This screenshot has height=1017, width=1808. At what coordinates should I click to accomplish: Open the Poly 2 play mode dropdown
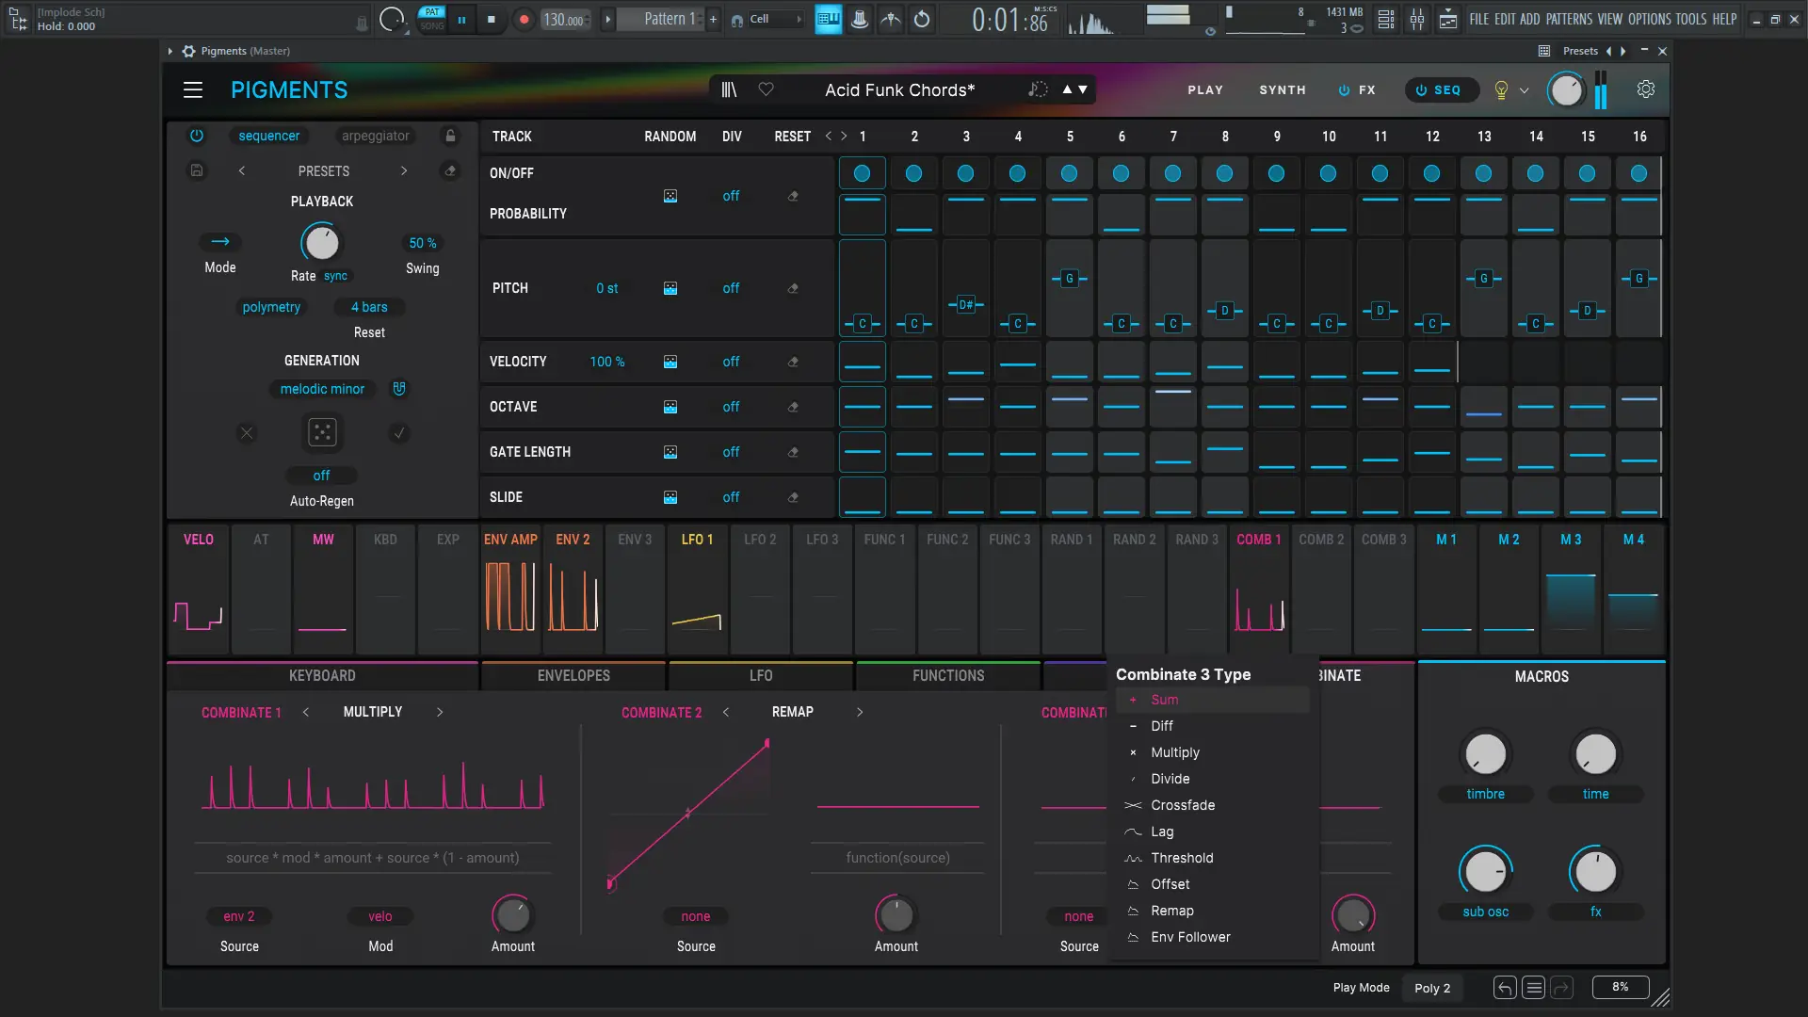1431,988
